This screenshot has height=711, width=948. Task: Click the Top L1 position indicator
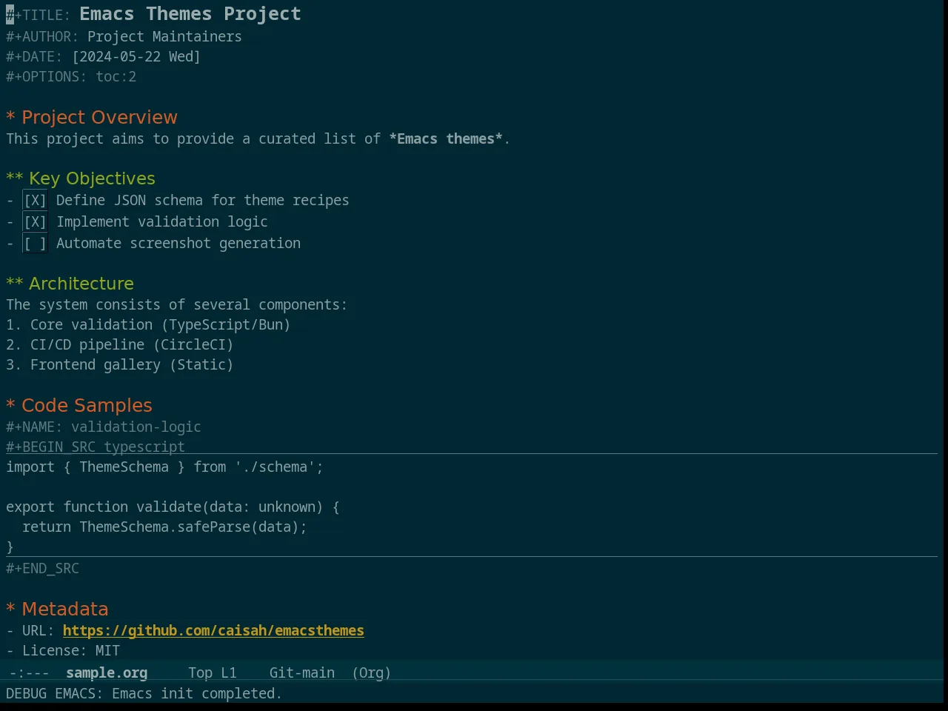tap(212, 672)
